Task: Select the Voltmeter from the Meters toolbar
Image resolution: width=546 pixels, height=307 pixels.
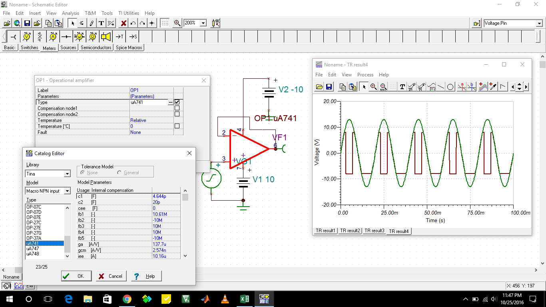Action: [26, 36]
